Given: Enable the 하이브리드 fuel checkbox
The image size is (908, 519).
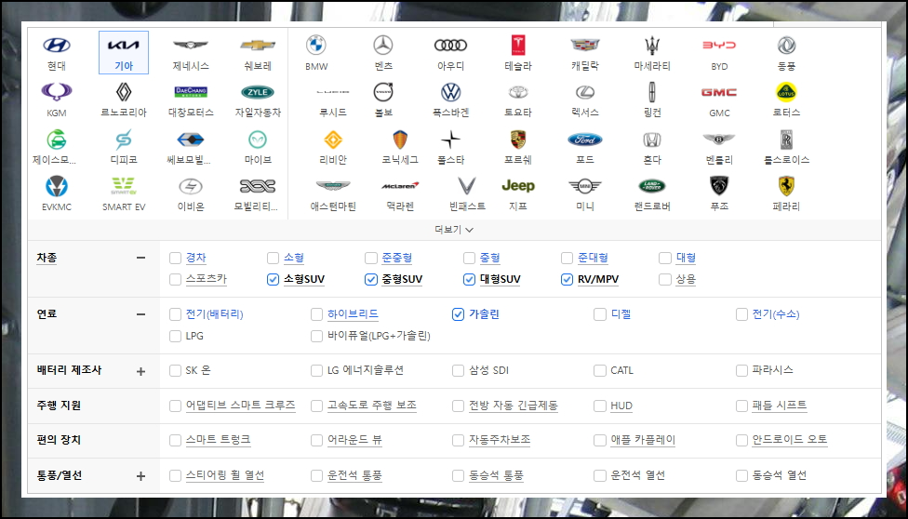Looking at the screenshot, I should (x=316, y=314).
